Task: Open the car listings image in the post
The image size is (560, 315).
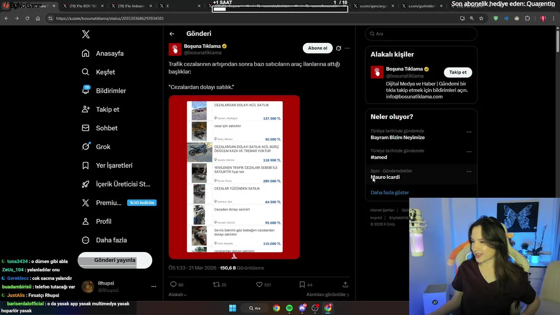Action: [234, 177]
